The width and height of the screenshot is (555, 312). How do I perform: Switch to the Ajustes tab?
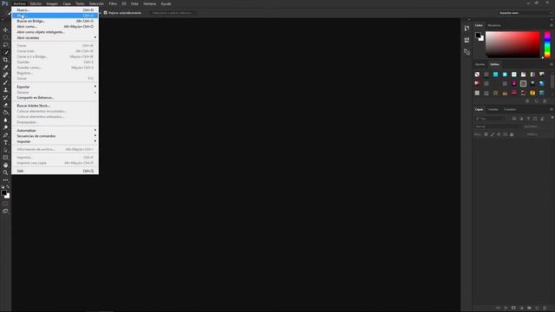click(480, 64)
